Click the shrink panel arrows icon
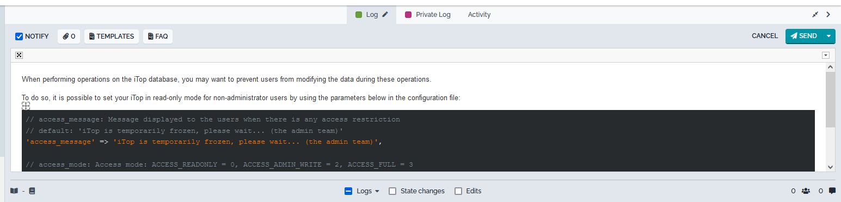Screen dimensions: 841x202 coord(815,15)
